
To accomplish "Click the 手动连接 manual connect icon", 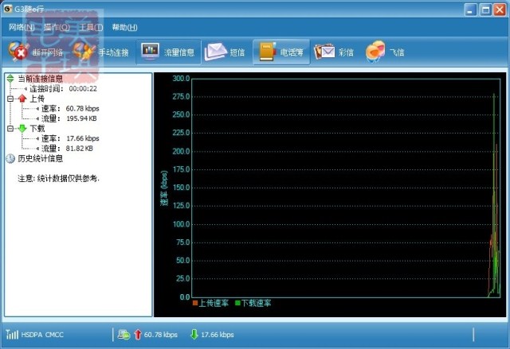I will (84, 52).
